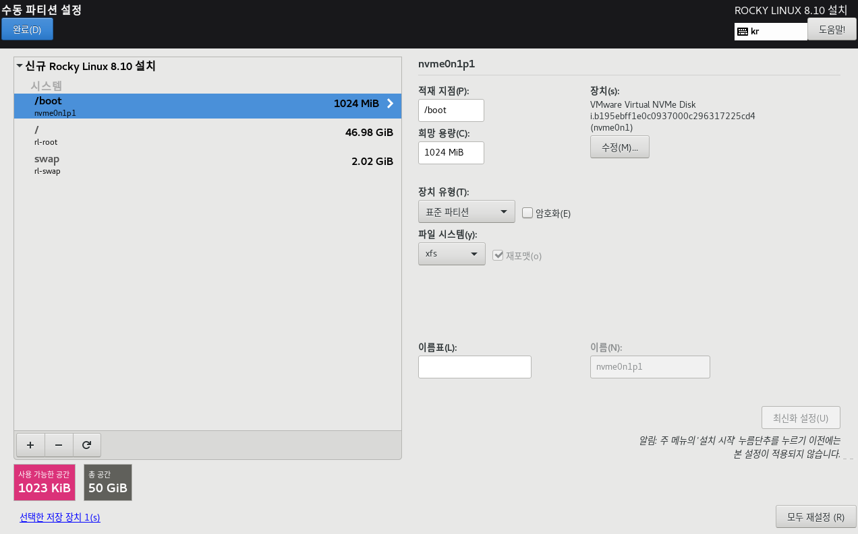Click the 모두 재설정 (R) reset all button
The height and width of the screenshot is (534, 858).
[x=816, y=517]
